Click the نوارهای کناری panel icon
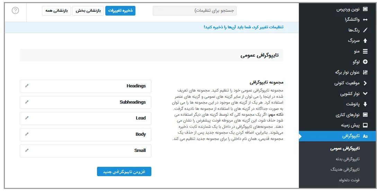The height and width of the screenshot is (191, 381). (x=365, y=115)
